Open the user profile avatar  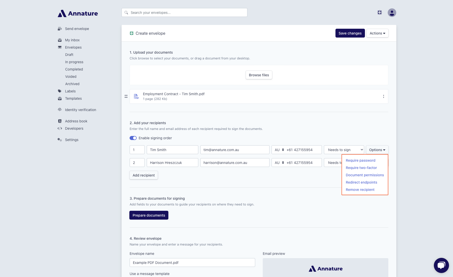tap(392, 13)
